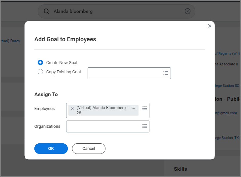Screen dimensions: 241x177
Task: Click into the Alanda bloomberg search field
Action: click(116, 12)
